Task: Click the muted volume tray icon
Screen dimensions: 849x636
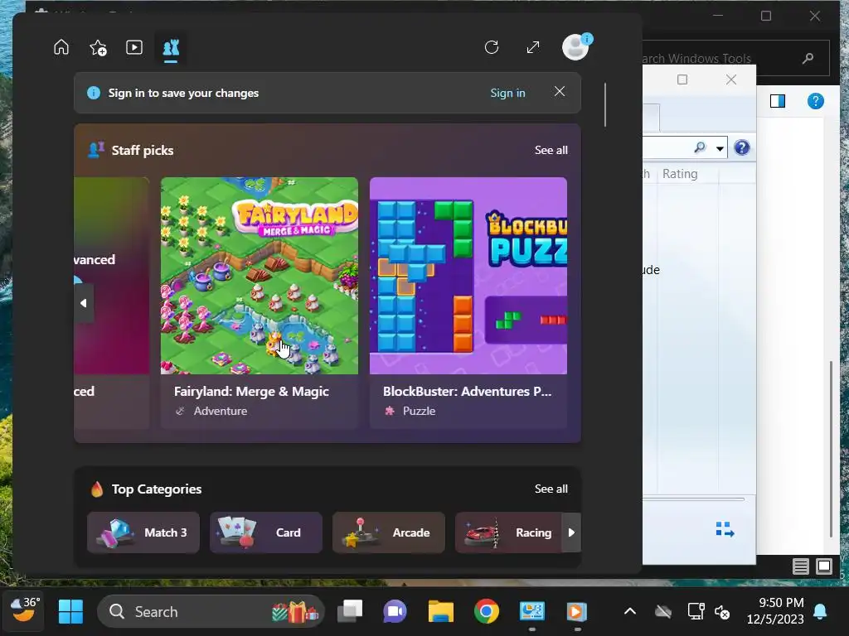Action: tap(722, 612)
